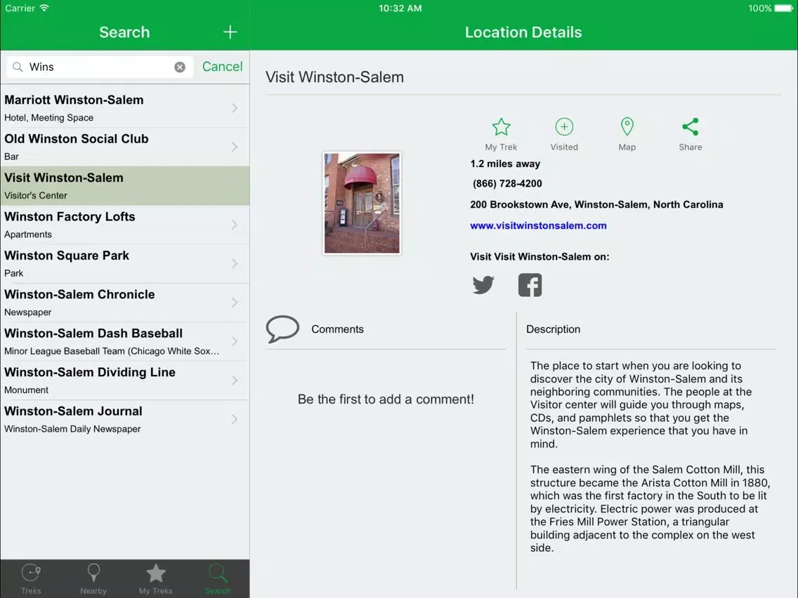This screenshot has width=798, height=598.
Task: Add location to My Trek star icon
Action: coord(501,127)
